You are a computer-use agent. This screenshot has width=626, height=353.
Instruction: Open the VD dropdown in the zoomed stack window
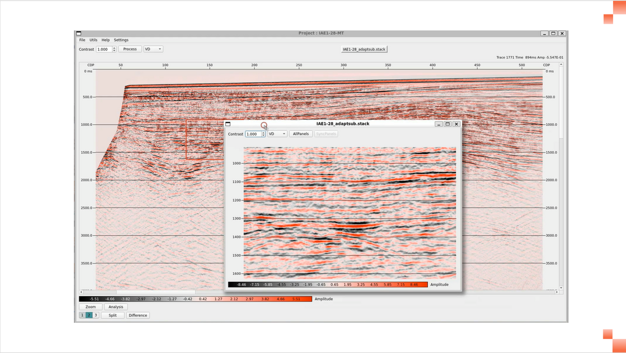(x=277, y=134)
